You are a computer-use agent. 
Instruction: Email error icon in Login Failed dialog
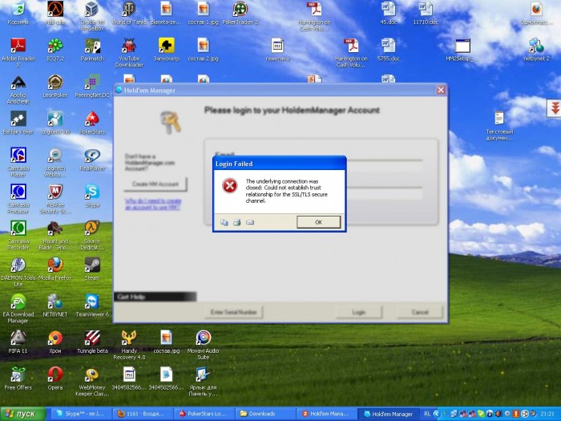250,222
